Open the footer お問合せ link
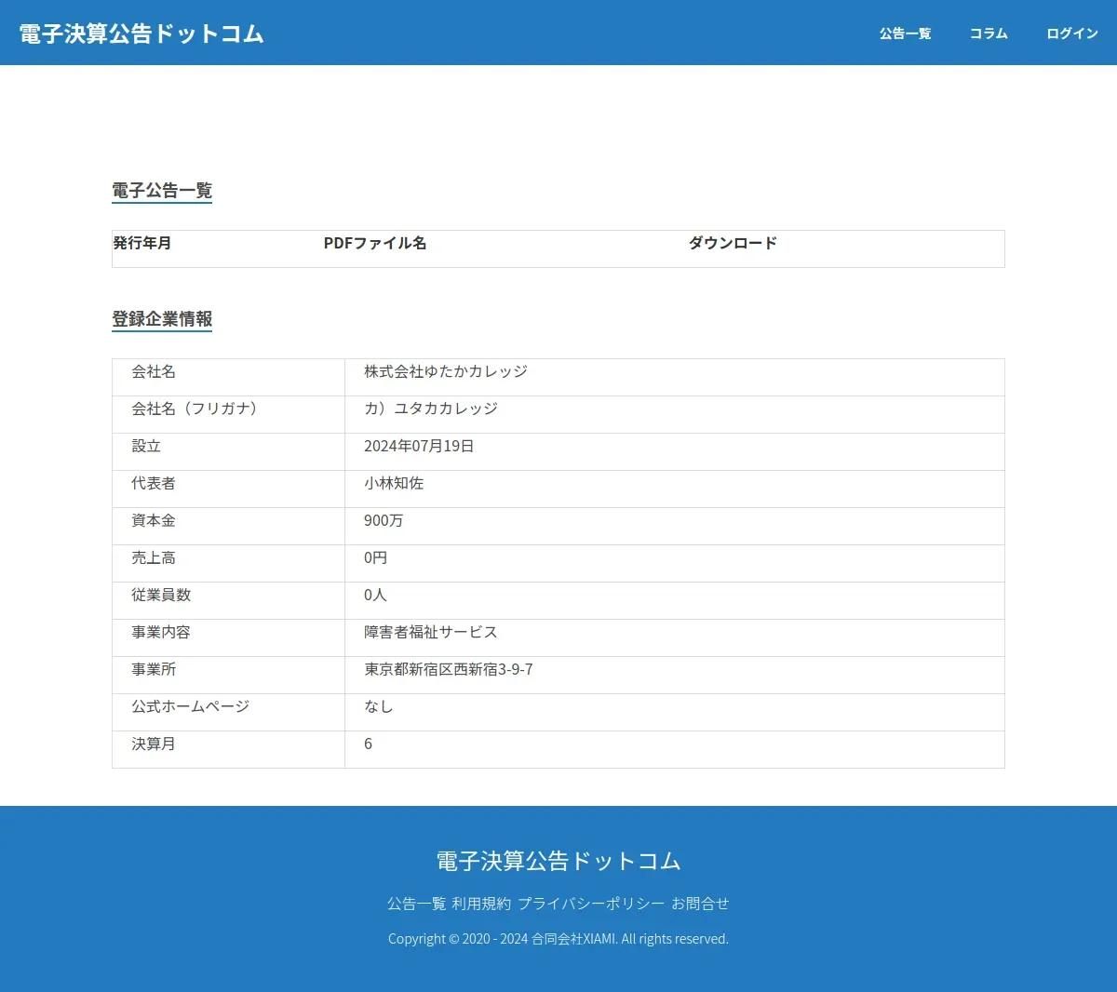Screen dimensions: 1117x992 pyautogui.click(x=700, y=904)
